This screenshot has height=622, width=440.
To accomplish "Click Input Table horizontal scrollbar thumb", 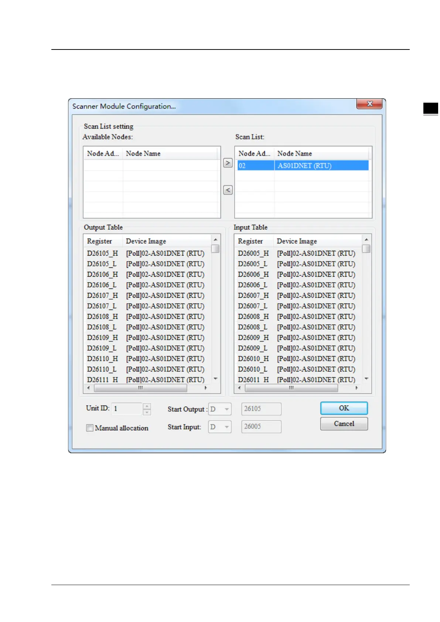I will [x=291, y=388].
